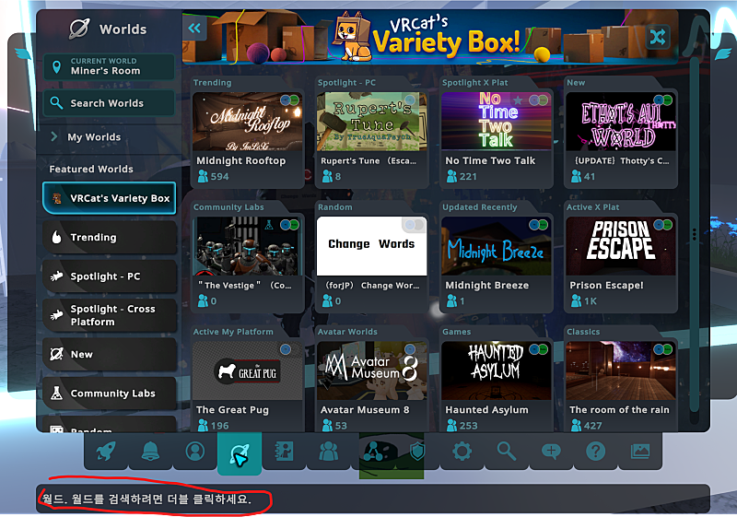Click the Games row header

coord(456,332)
